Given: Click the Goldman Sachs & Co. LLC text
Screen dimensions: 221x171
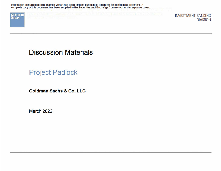Looking at the screenshot, I should [57, 91].
